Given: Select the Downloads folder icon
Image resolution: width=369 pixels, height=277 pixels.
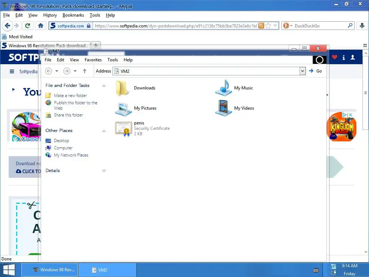Looking at the screenshot, I should pyautogui.click(x=122, y=88).
